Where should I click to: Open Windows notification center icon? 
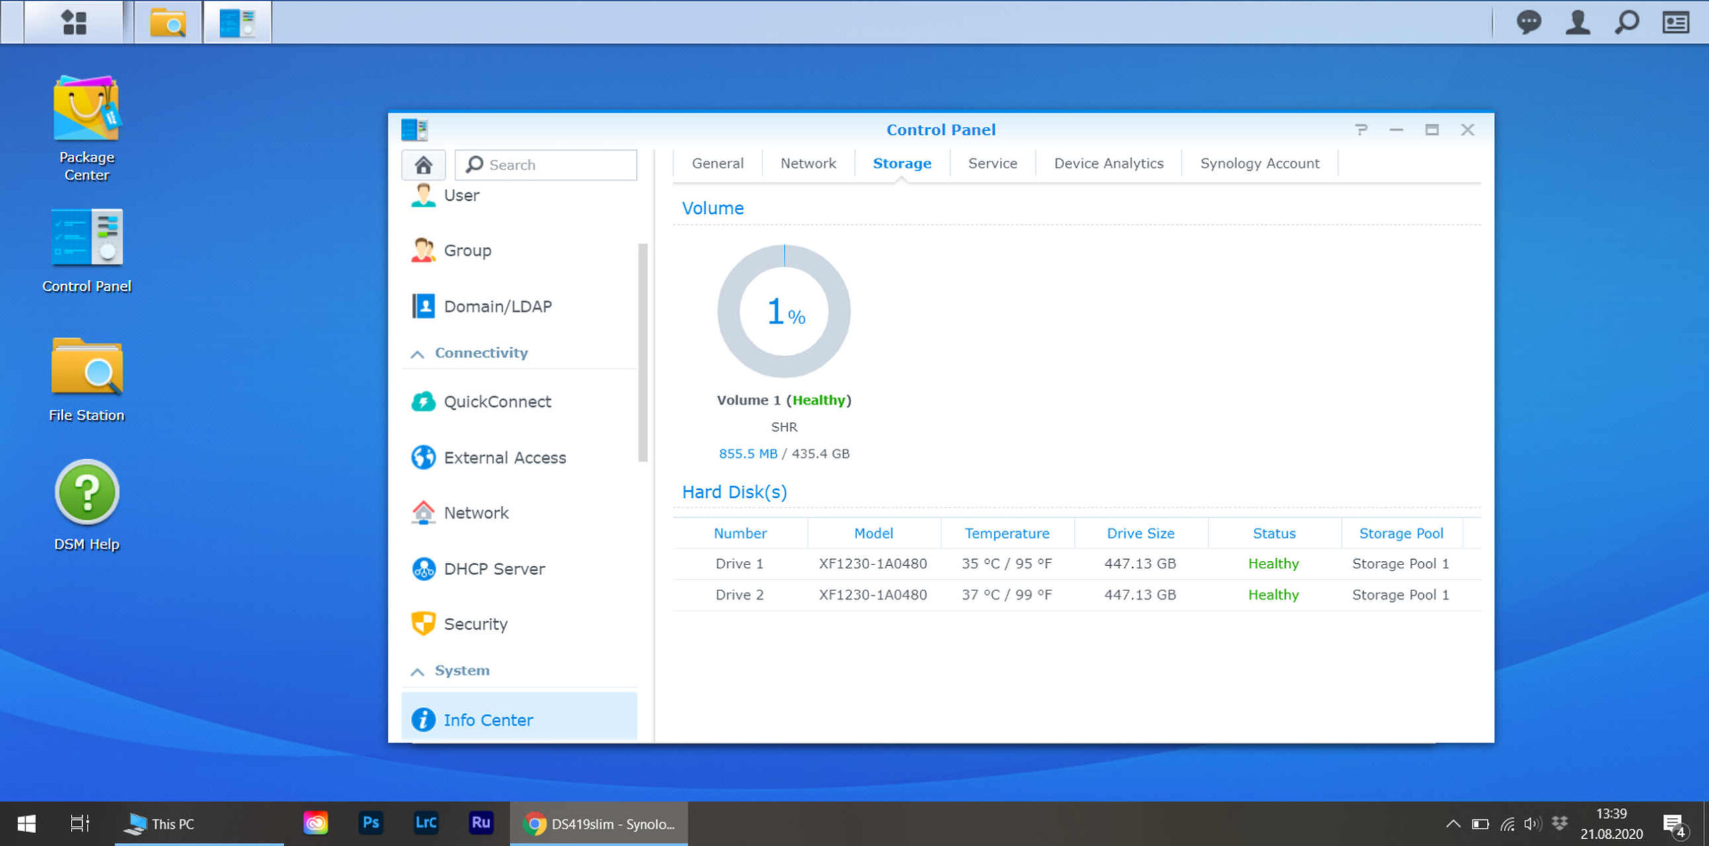click(1674, 825)
